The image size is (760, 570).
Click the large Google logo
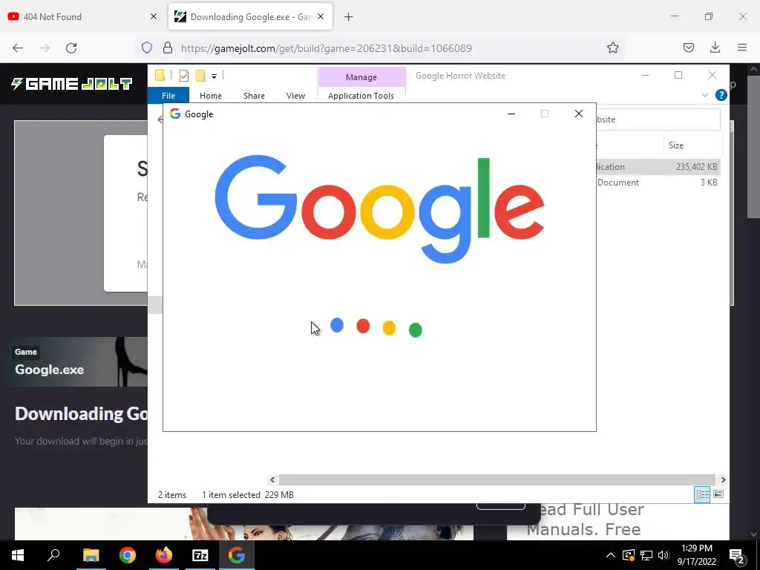tap(379, 209)
